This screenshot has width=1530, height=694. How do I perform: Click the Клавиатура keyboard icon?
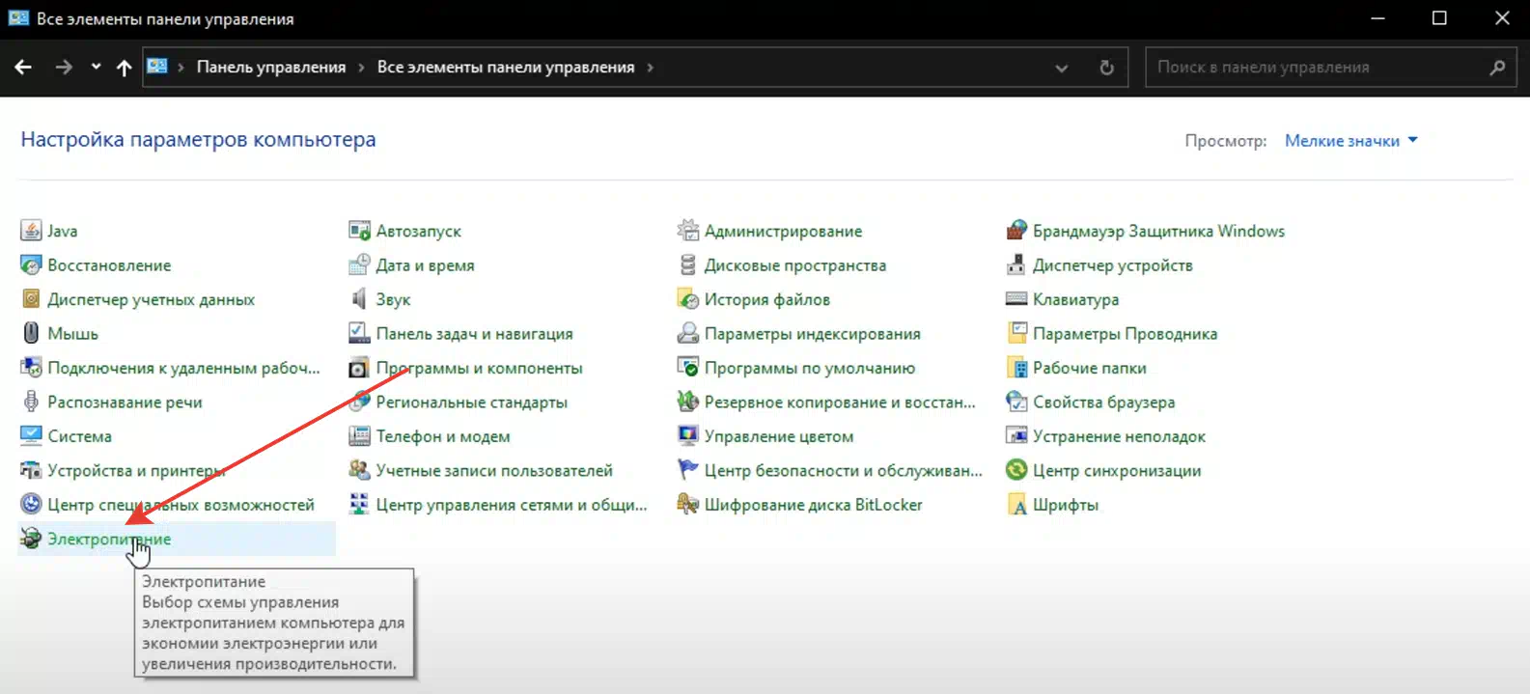coord(1015,299)
